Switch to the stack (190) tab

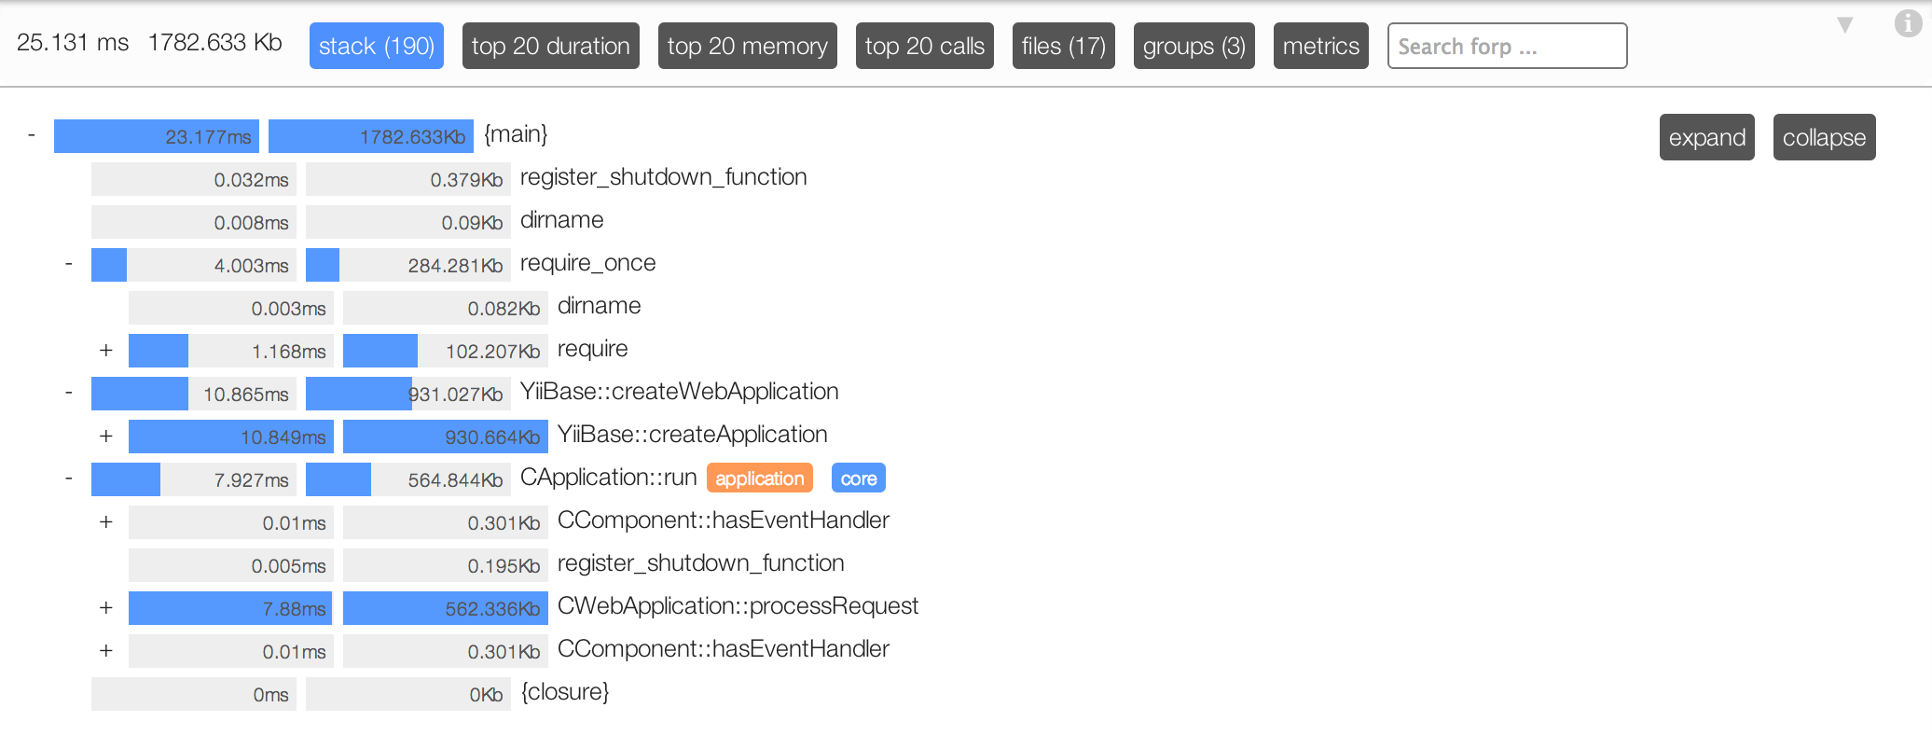click(x=377, y=46)
